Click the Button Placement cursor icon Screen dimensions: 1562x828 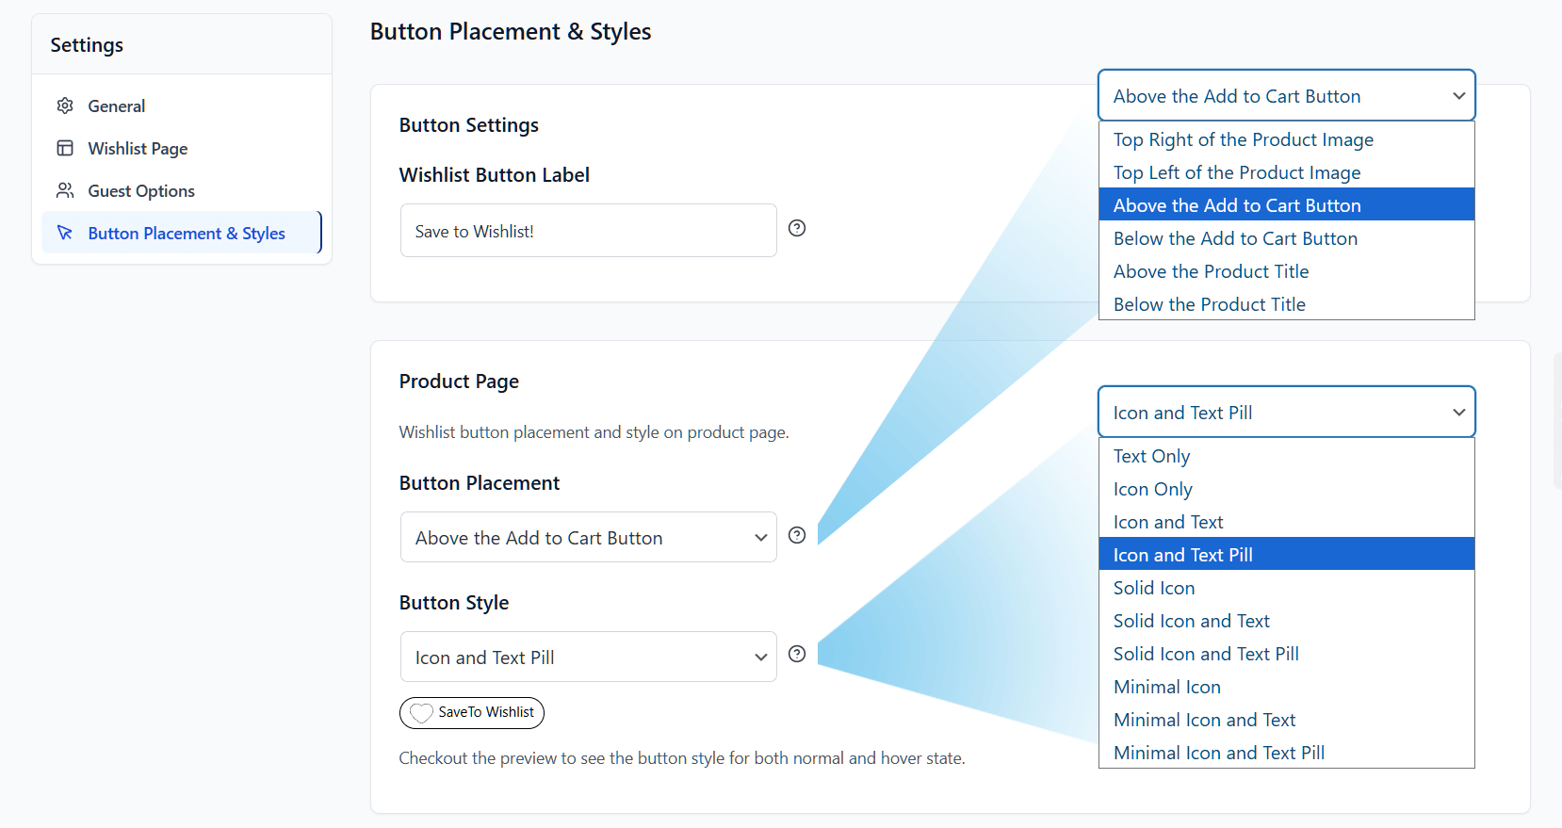point(65,233)
